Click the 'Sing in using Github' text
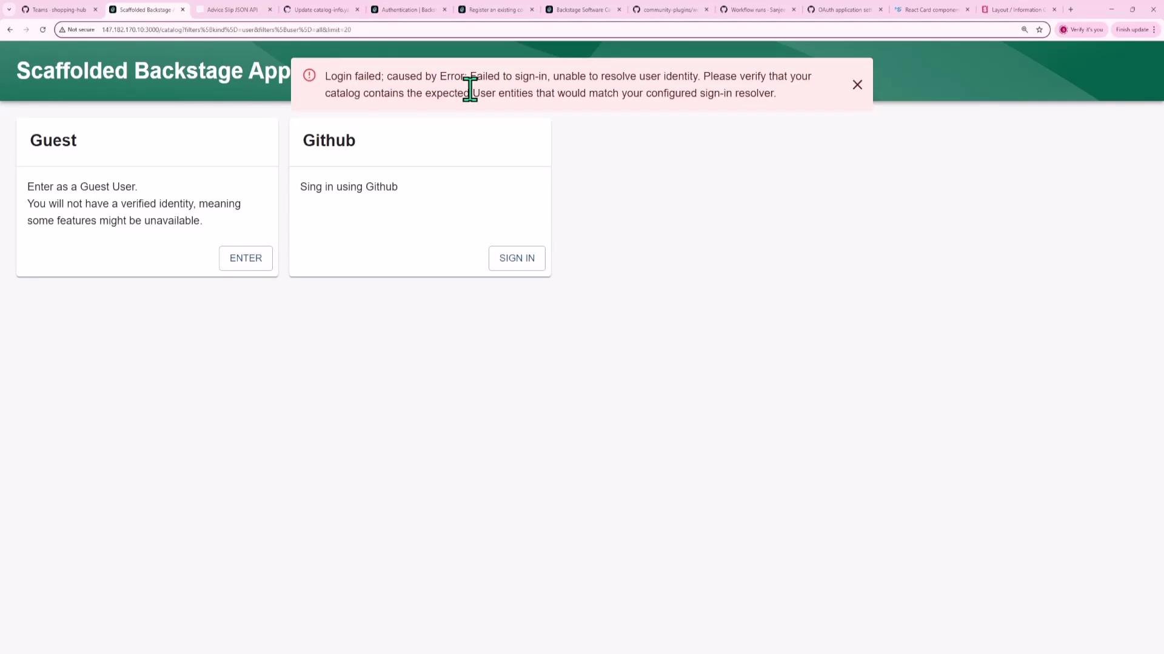Screen dimensions: 1164x654 (349, 187)
